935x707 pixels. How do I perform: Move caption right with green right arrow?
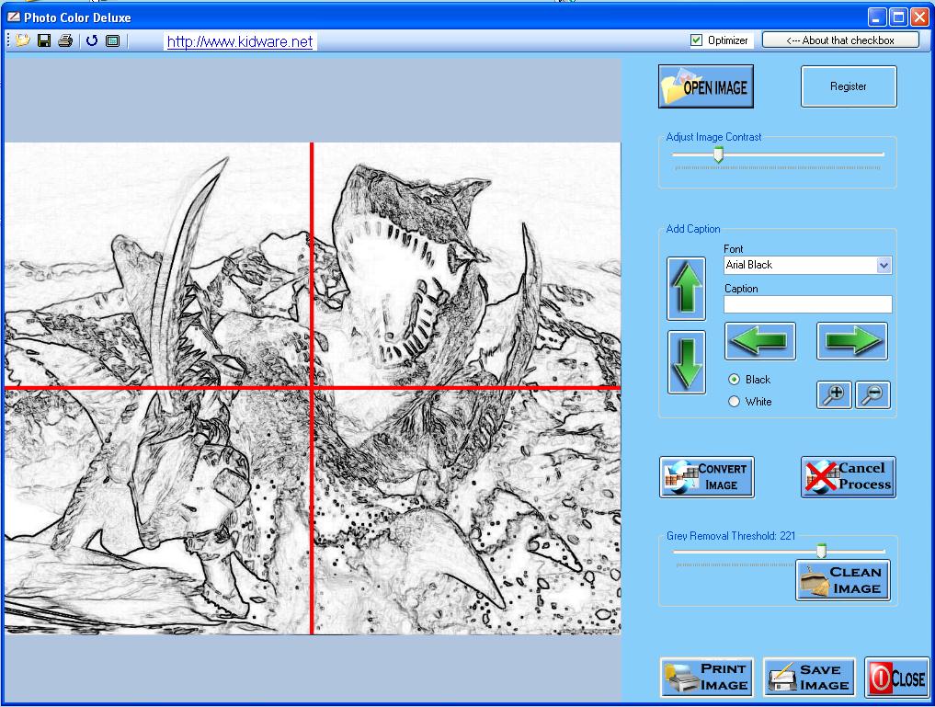click(x=852, y=341)
